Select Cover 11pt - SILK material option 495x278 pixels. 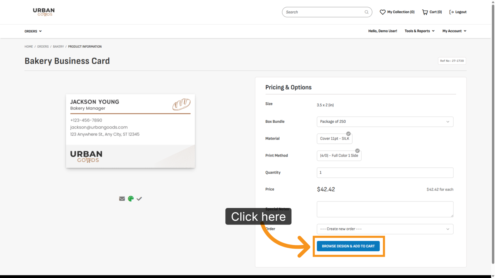tap(334, 139)
